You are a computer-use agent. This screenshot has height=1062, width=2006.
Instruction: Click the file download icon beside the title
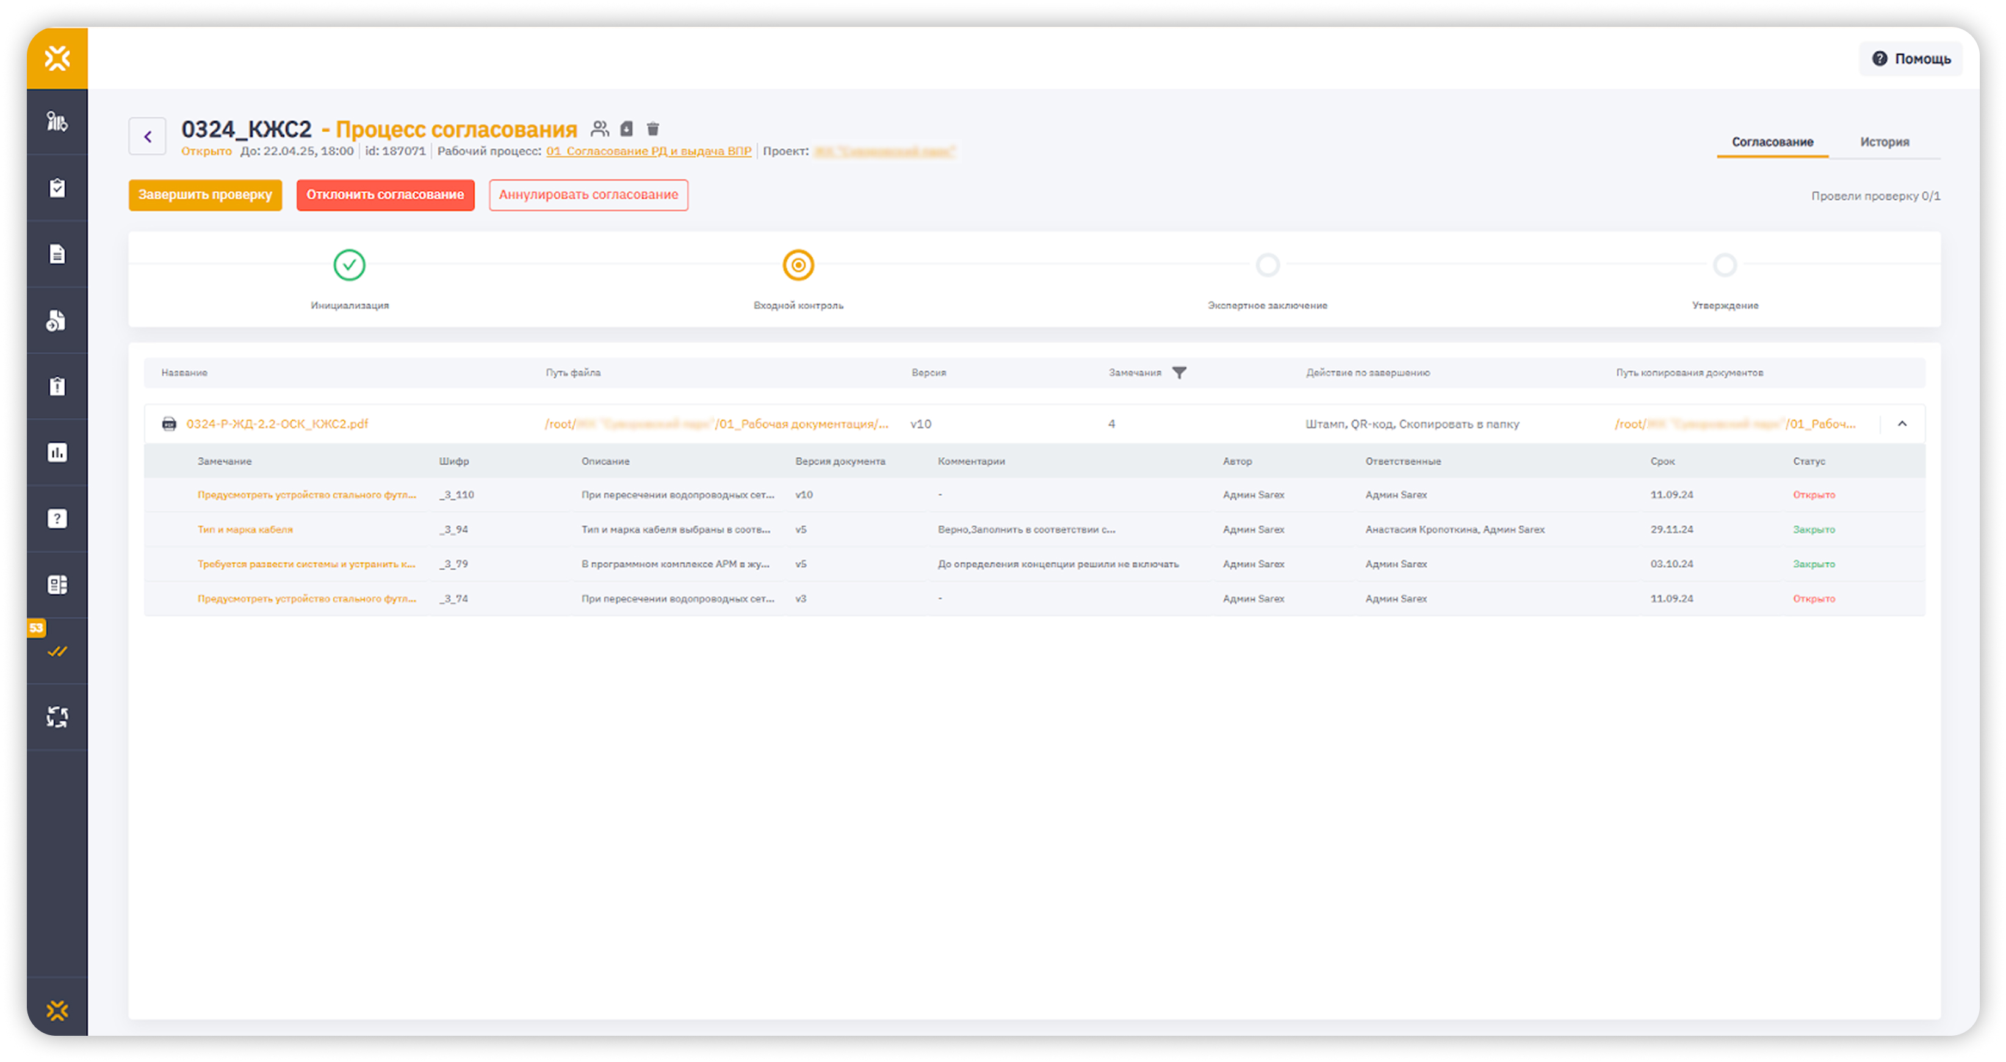point(626,129)
